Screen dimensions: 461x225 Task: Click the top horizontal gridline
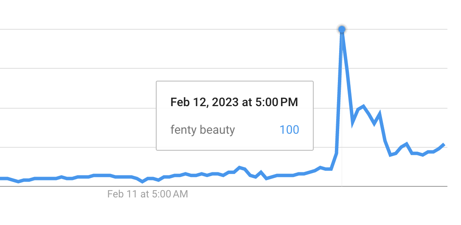pyautogui.click(x=170, y=29)
